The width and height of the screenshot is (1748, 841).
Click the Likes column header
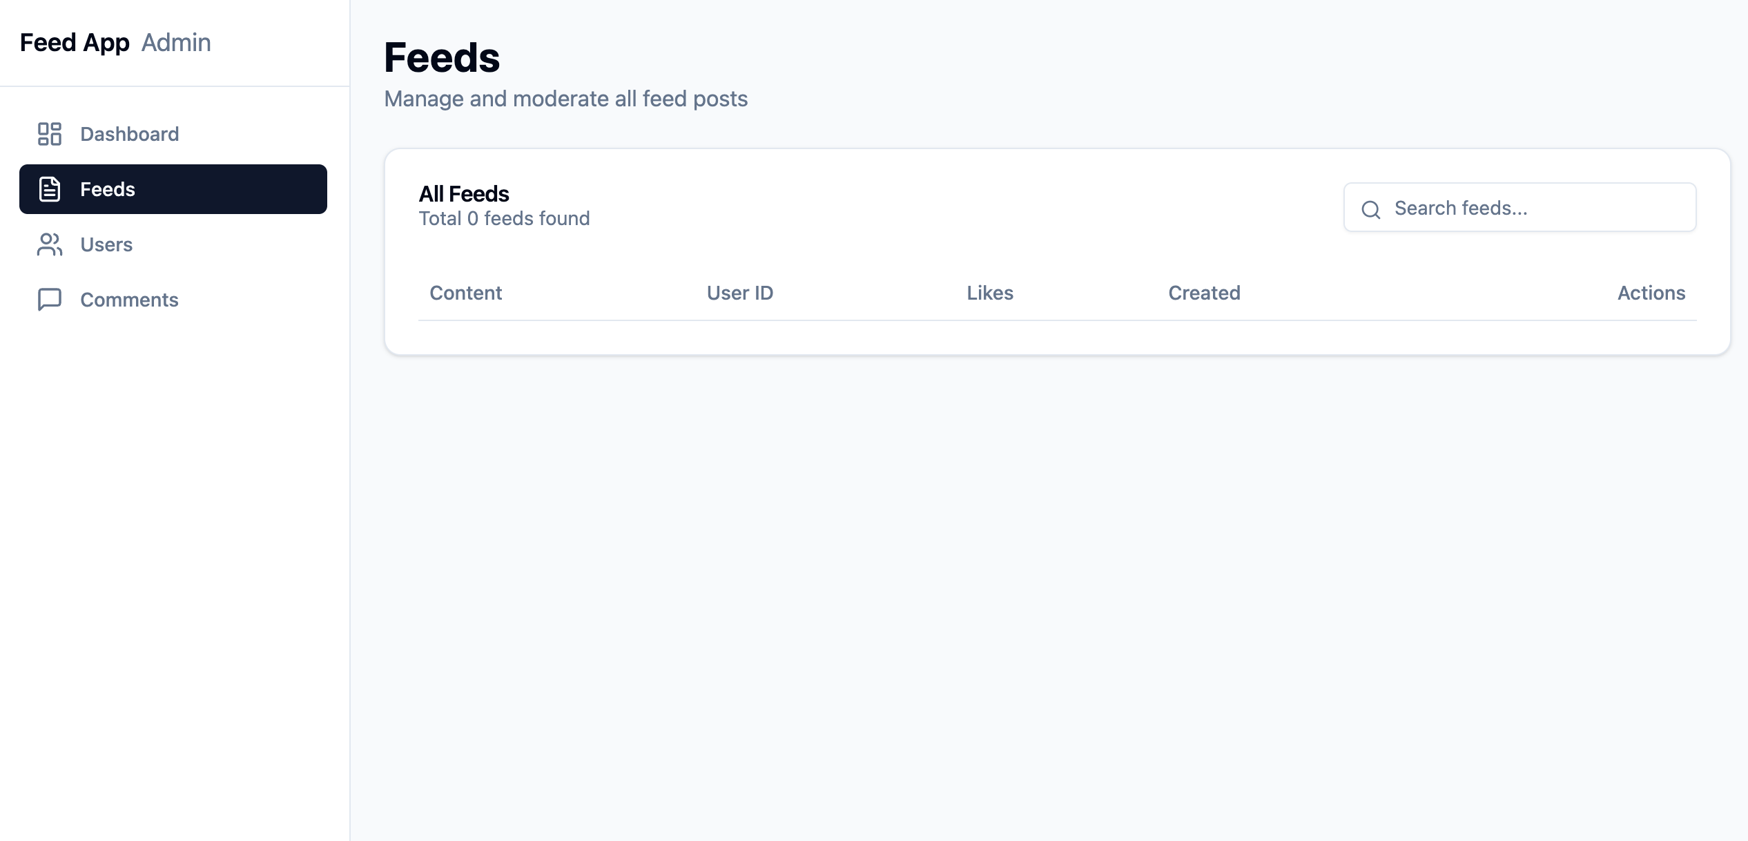point(990,293)
